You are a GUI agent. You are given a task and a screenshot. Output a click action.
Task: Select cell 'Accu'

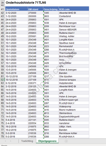tap(74, 60)
